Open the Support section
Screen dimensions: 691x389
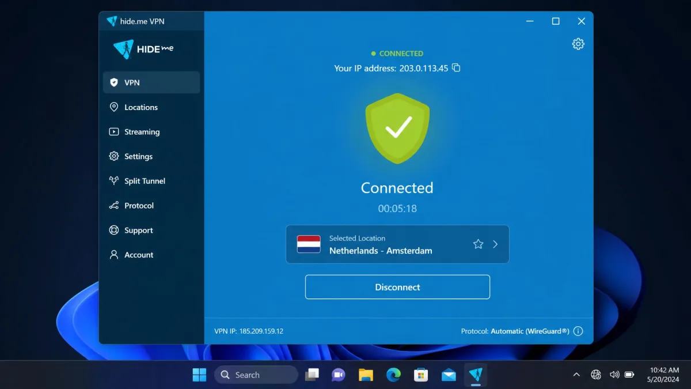(151, 231)
